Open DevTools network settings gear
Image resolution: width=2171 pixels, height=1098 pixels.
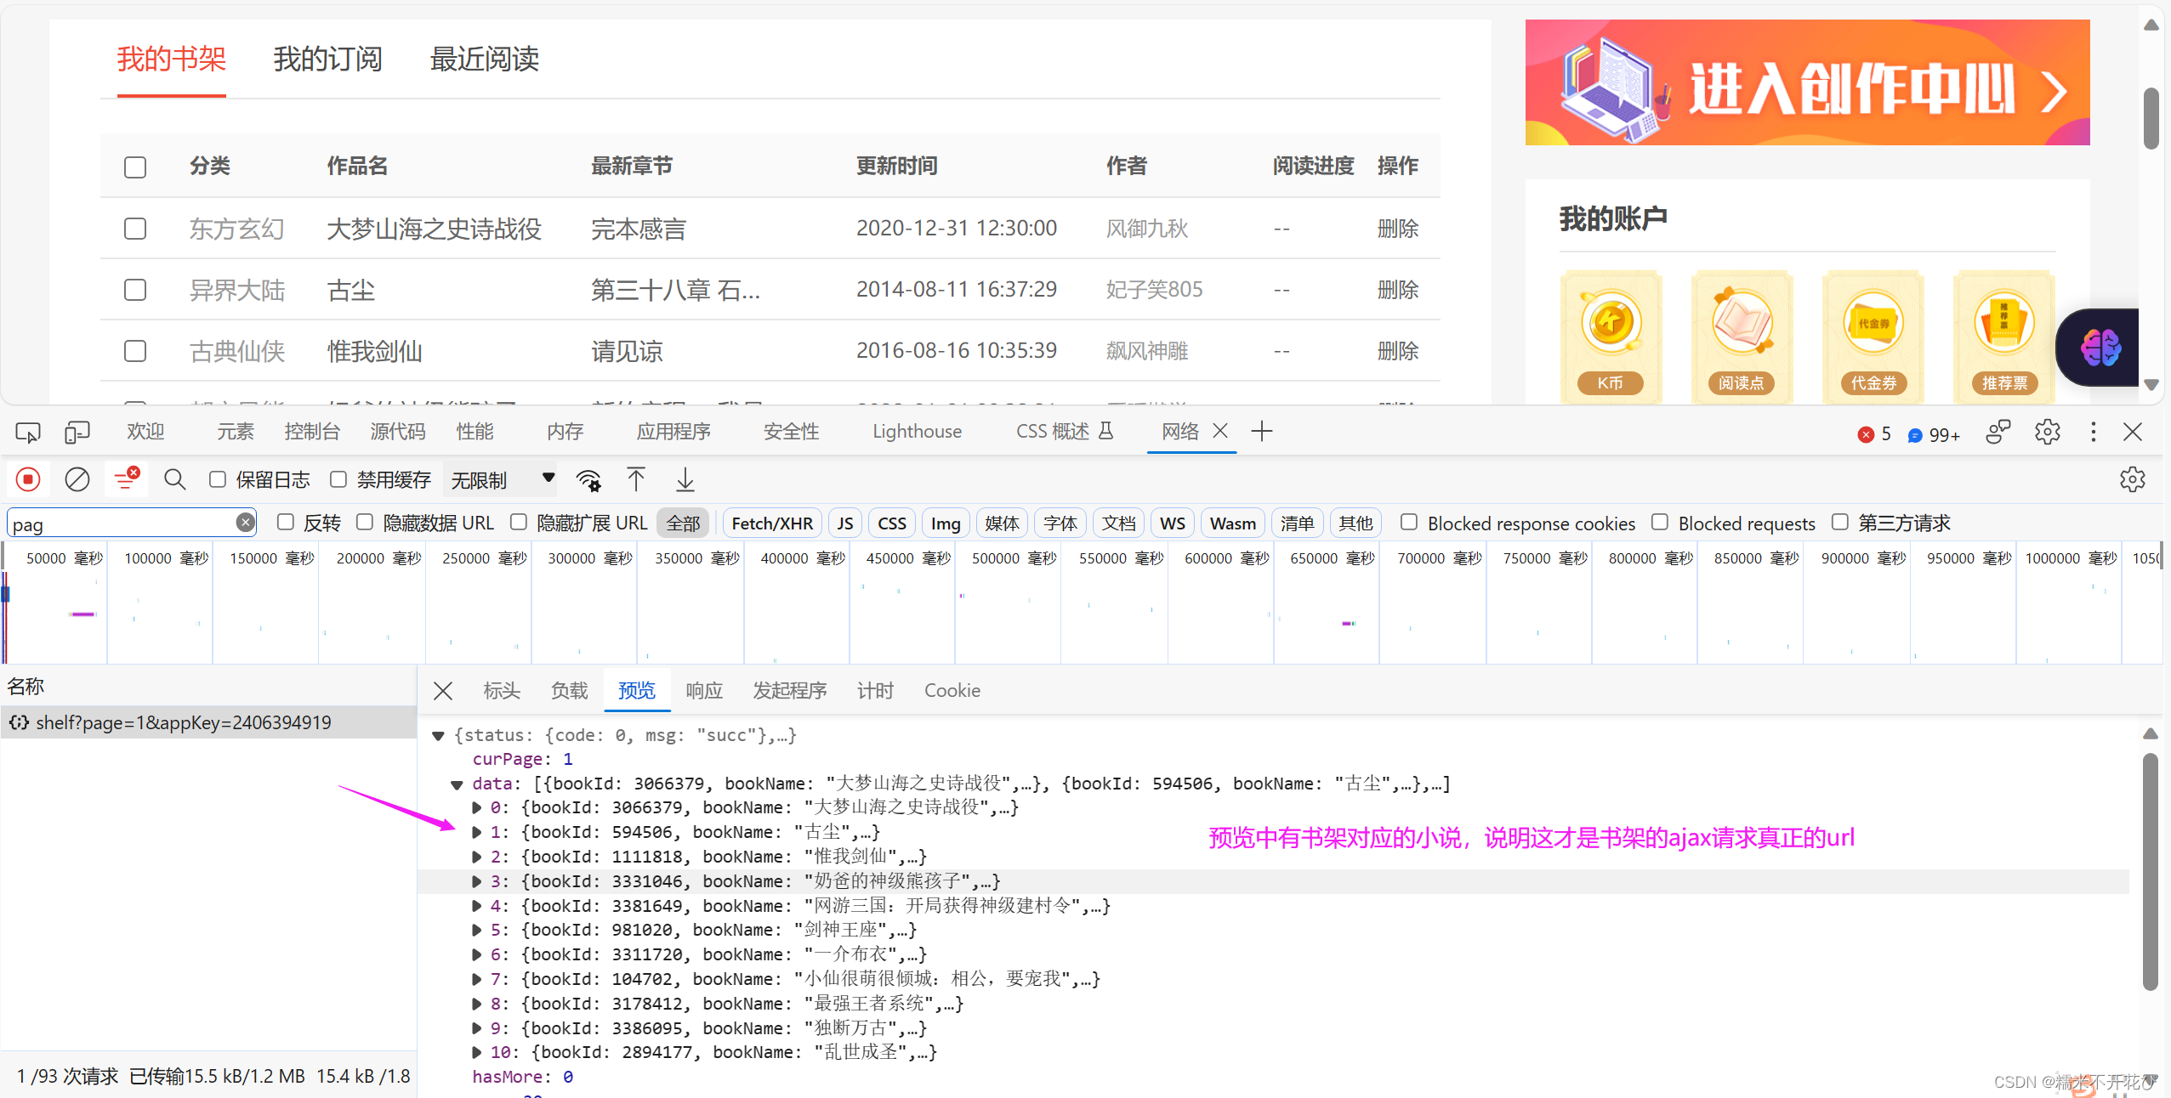pos(2132,478)
